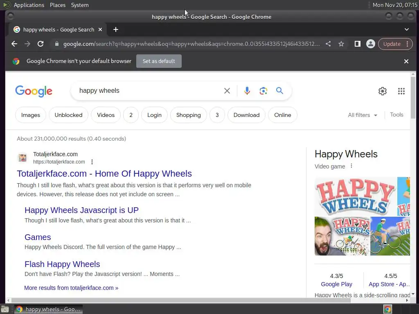The image size is (419, 314).
Task: Open the cyclist on hill thumbnail
Action: 390,236
